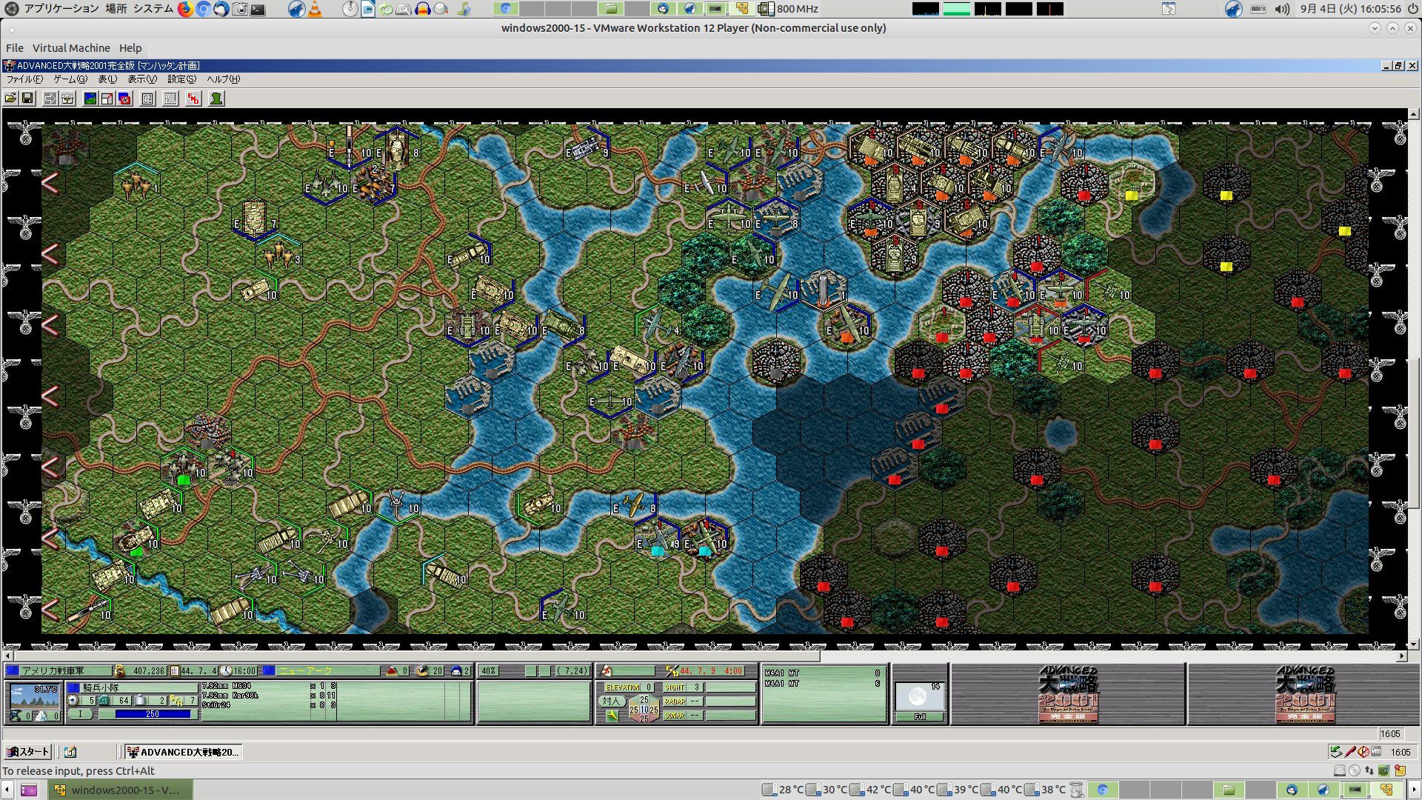Open the overview map toolbar icon
This screenshot has width=1422, height=800.
tap(90, 99)
